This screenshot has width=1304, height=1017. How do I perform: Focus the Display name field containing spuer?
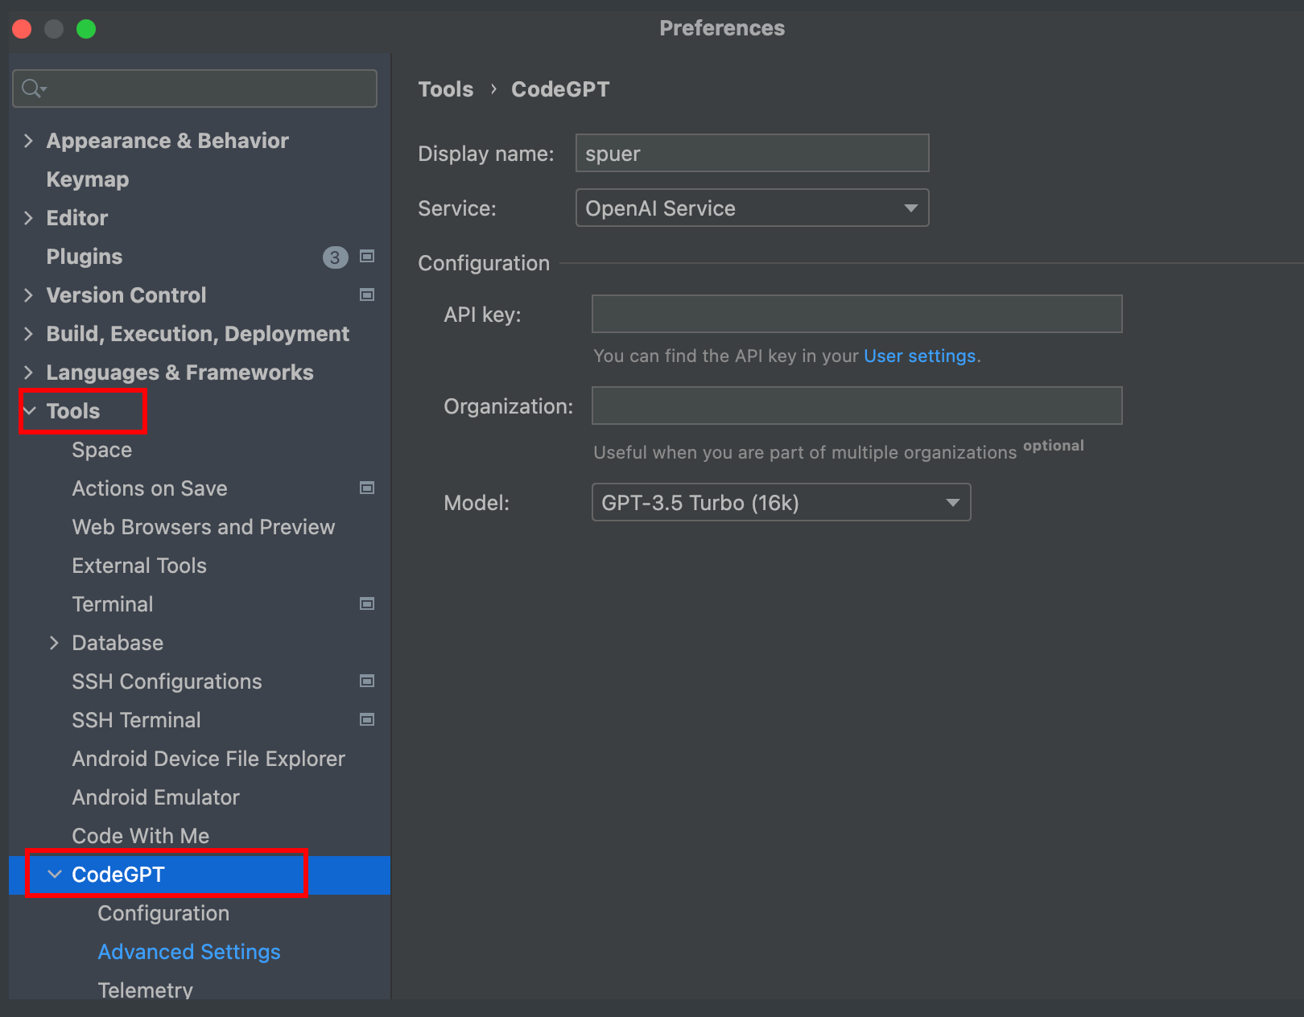tap(753, 153)
